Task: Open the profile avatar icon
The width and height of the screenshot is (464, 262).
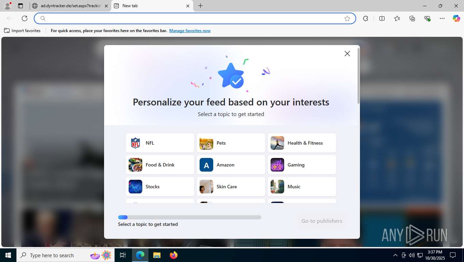Action: [x=8, y=6]
